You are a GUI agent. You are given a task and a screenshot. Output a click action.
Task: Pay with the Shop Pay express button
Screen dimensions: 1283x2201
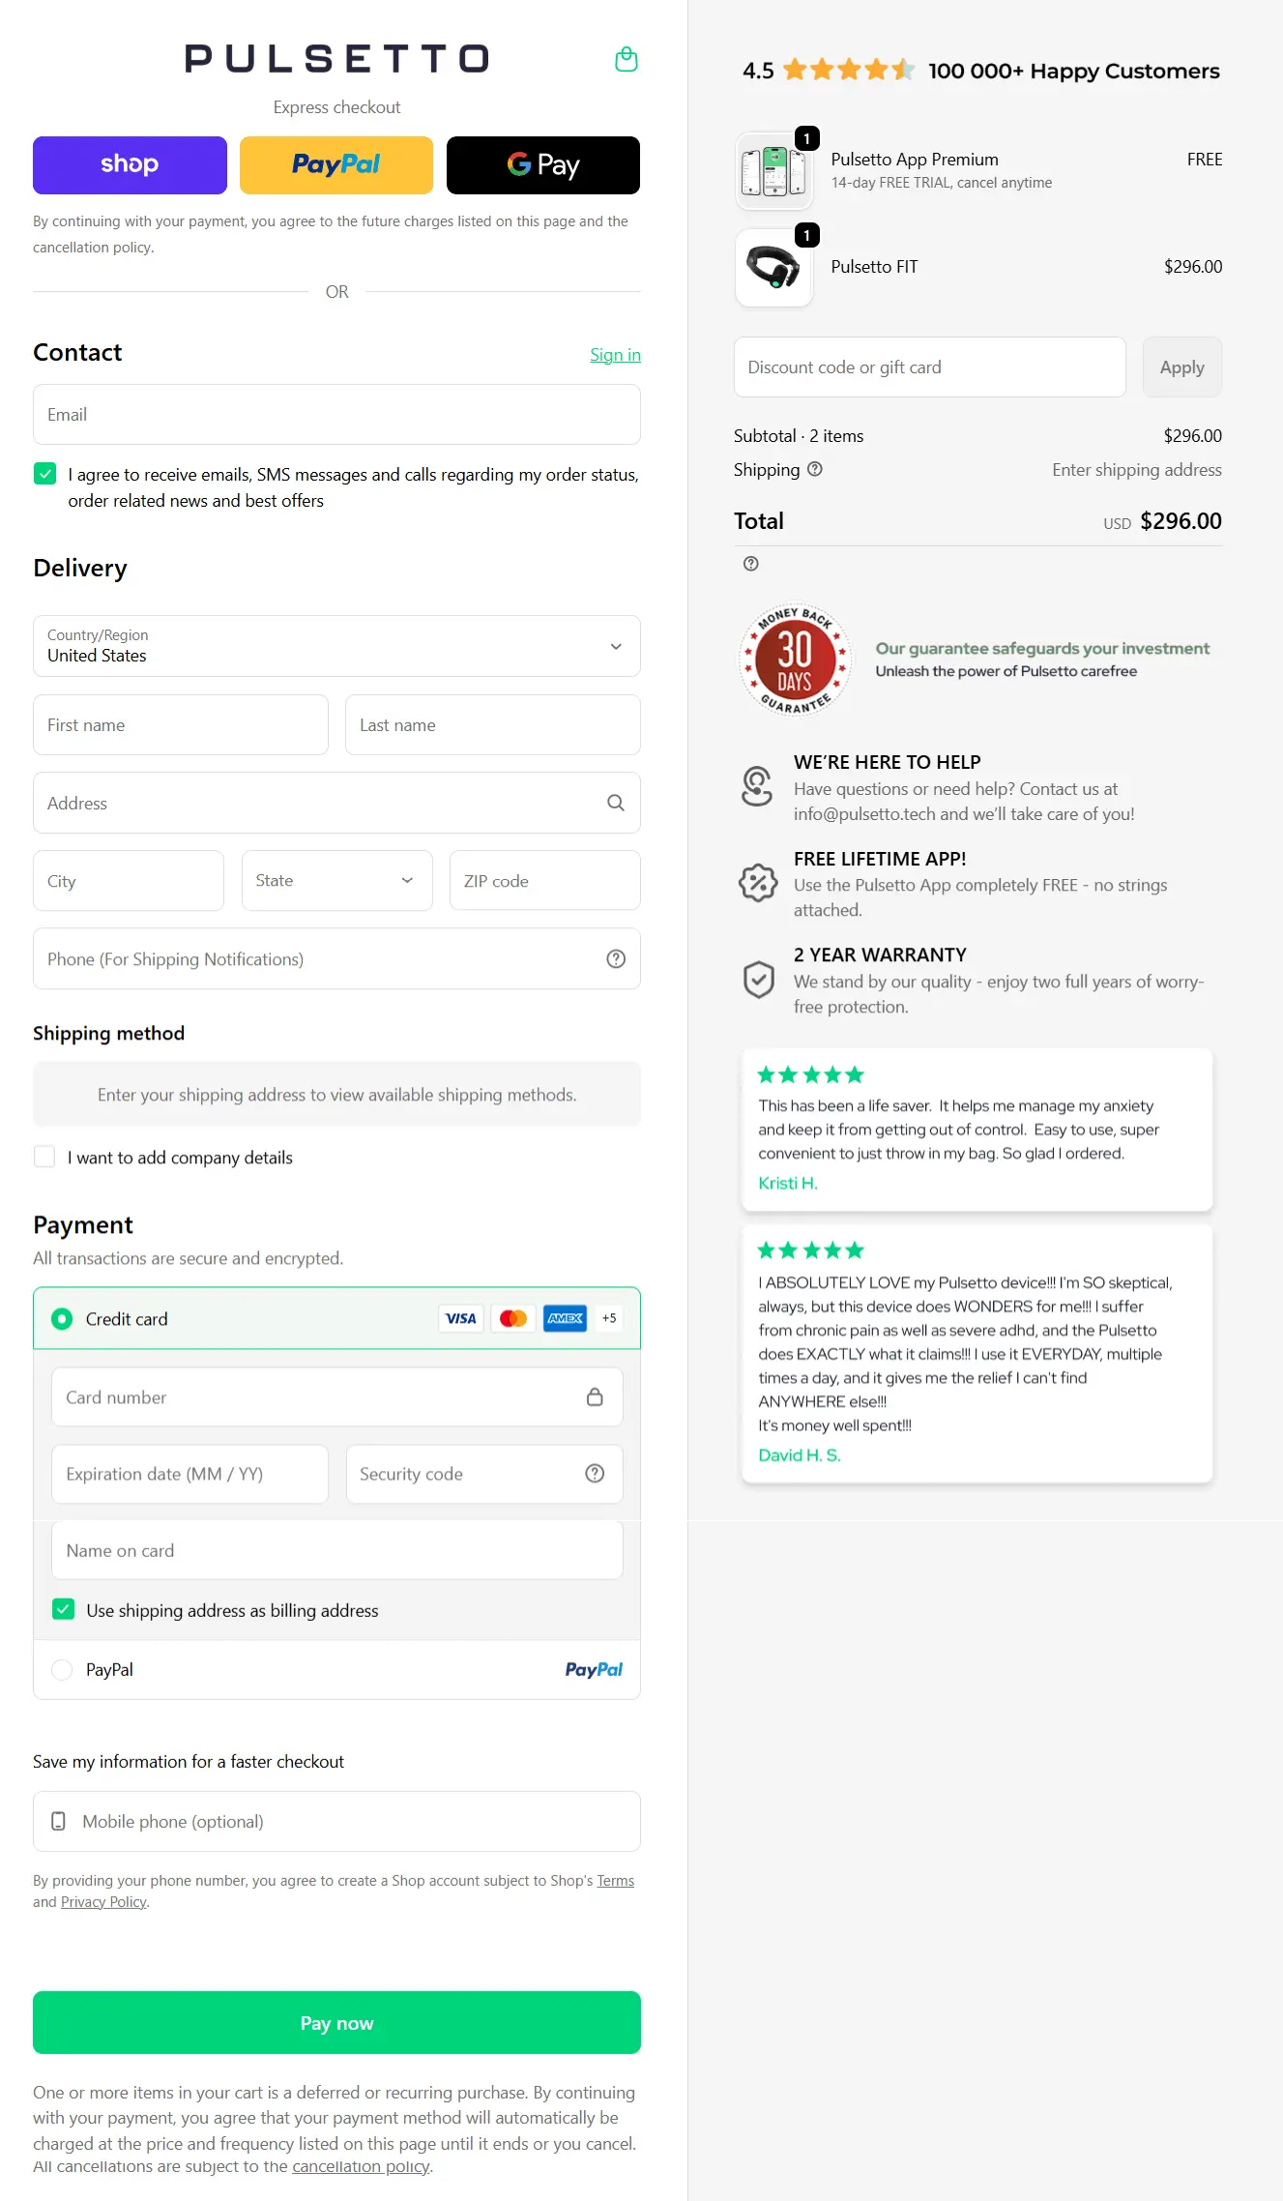coord(129,164)
